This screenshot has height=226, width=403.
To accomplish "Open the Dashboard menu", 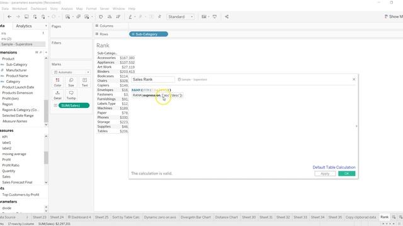I will click(x=38, y=9).
